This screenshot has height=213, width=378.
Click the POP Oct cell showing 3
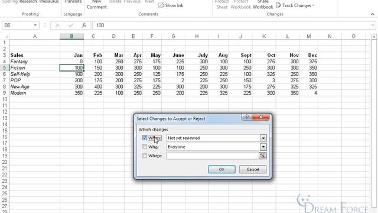[x=264, y=80]
